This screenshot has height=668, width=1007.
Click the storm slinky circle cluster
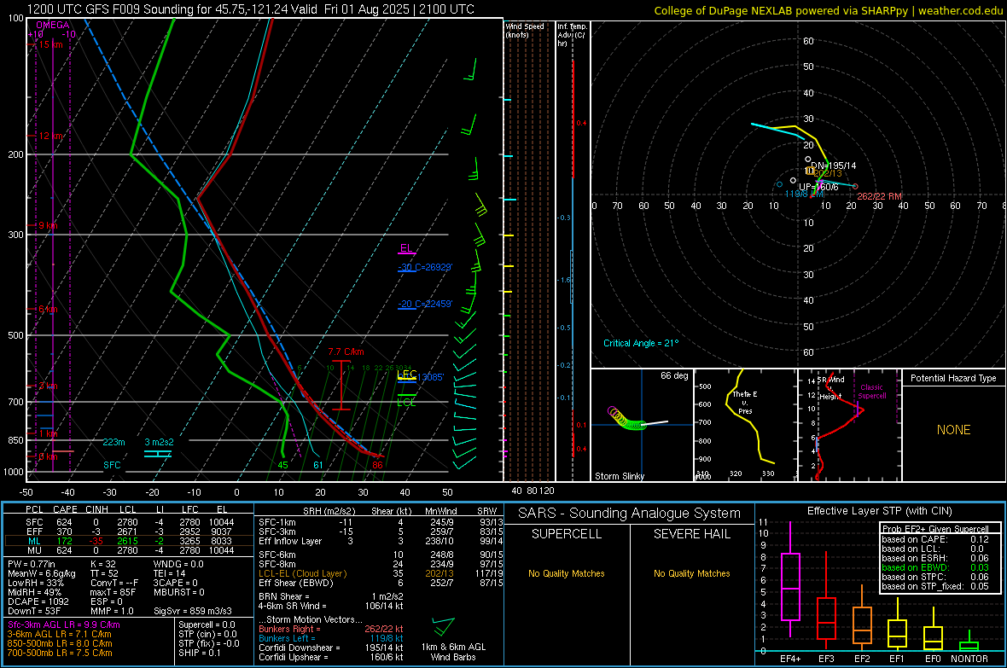pos(626,419)
